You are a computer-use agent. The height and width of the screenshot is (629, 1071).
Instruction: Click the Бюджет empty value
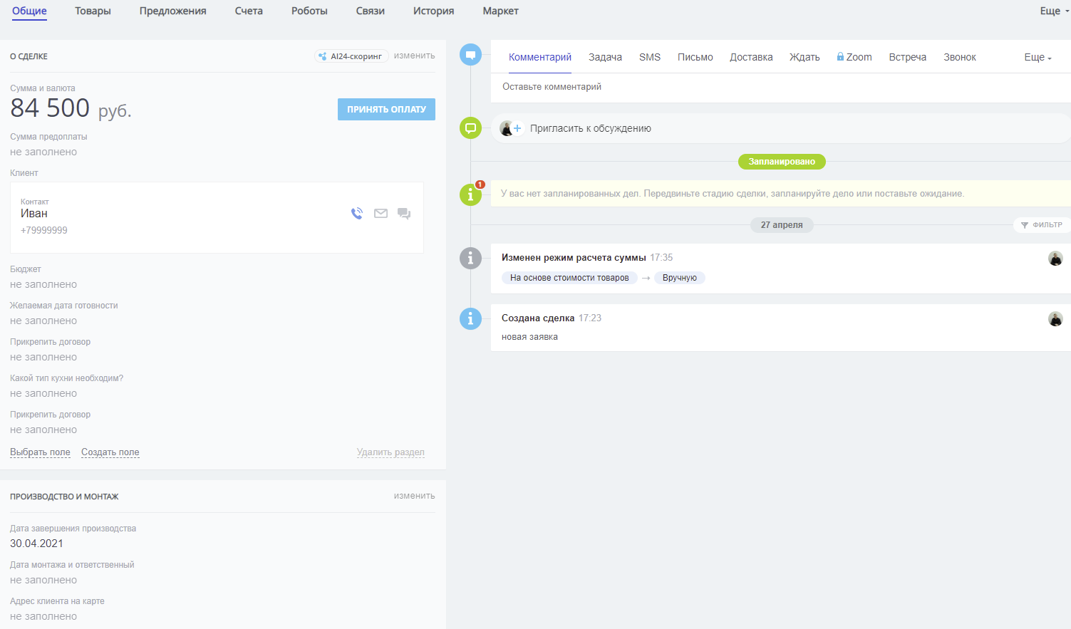43,284
